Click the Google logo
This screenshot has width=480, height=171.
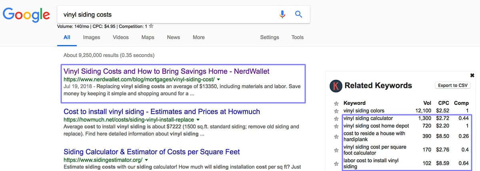pyautogui.click(x=26, y=15)
